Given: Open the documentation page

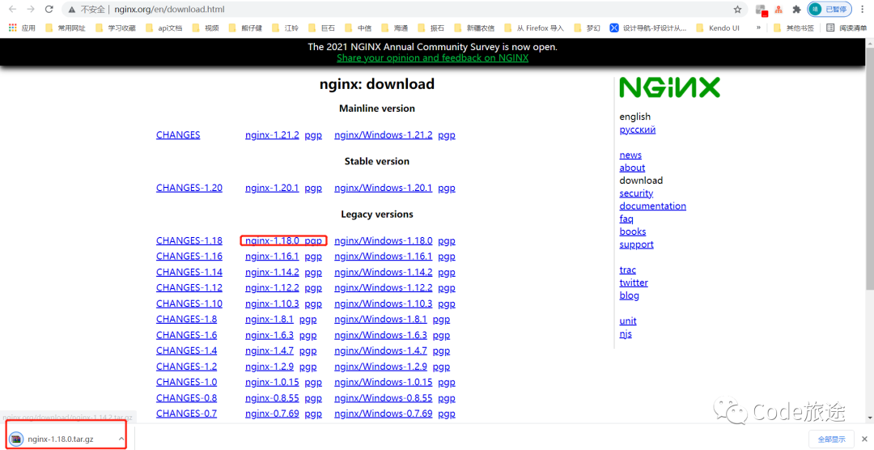Looking at the screenshot, I should pyautogui.click(x=653, y=206).
